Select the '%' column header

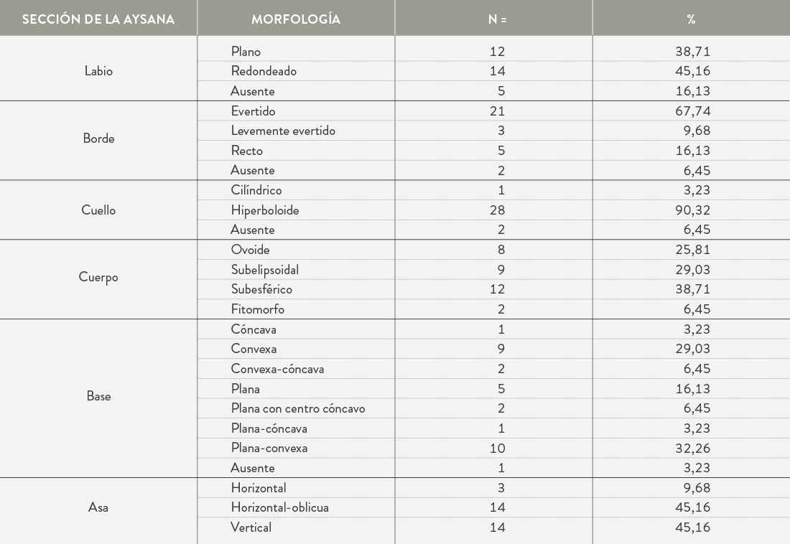coord(691,19)
